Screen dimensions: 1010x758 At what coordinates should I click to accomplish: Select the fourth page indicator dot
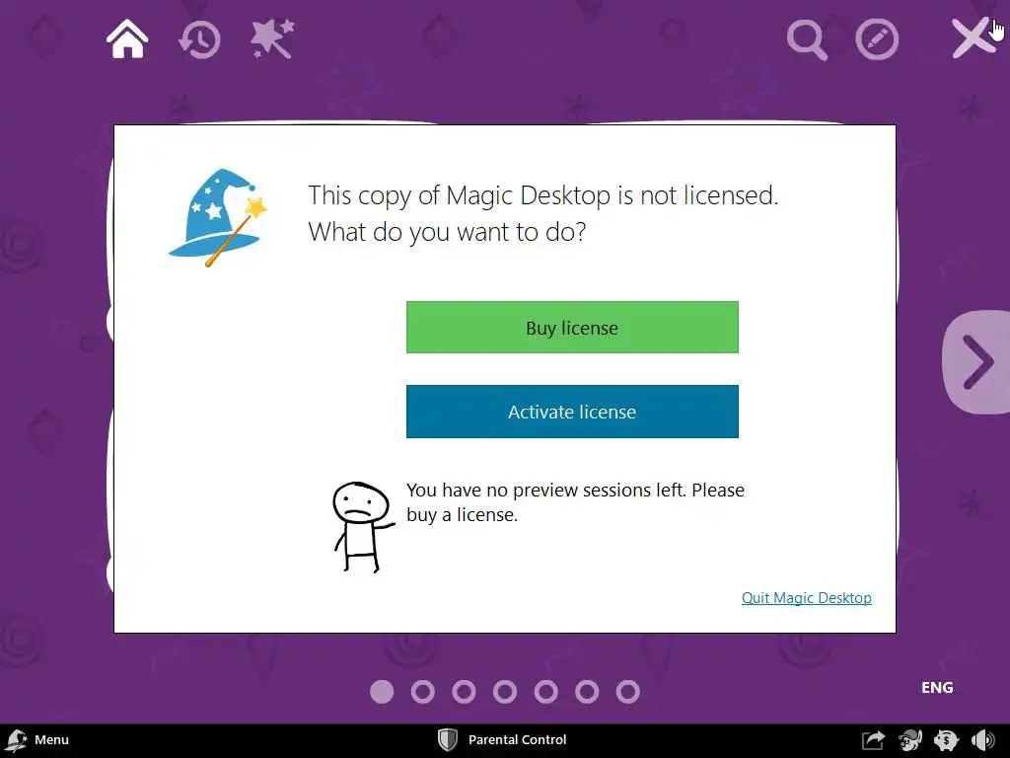505,692
